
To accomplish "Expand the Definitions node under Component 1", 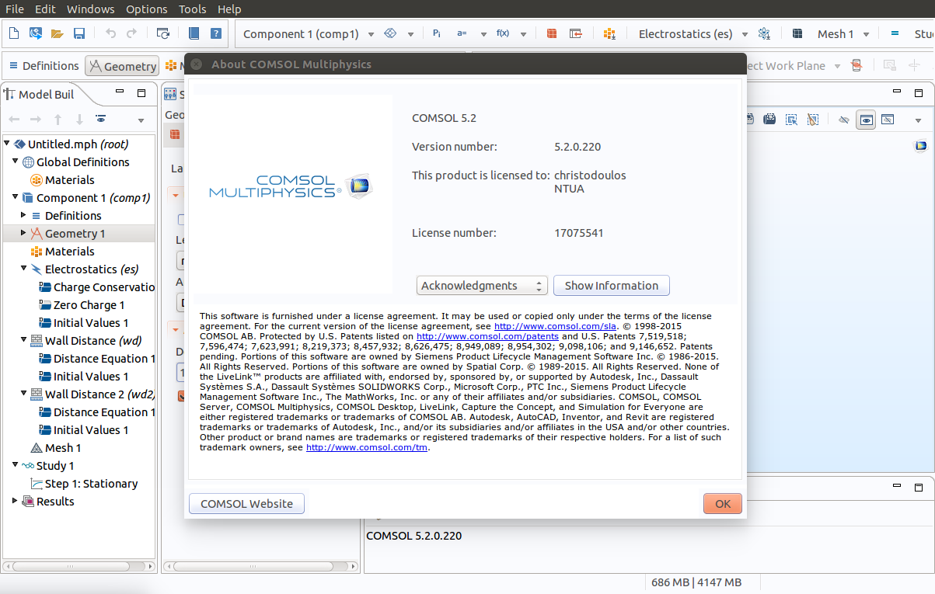I will tap(23, 215).
